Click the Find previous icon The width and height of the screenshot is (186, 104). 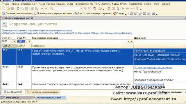tap(89, 8)
